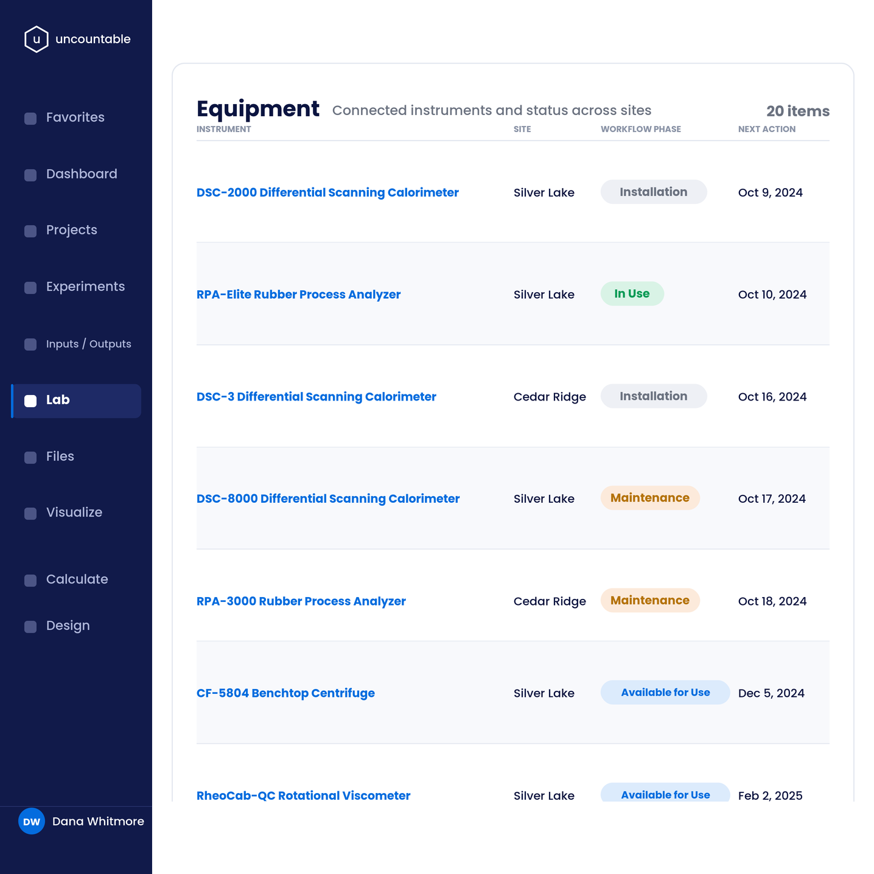874x874 pixels.
Task: Click Available for Use badge for RheoCab-QC
Action: (x=665, y=793)
